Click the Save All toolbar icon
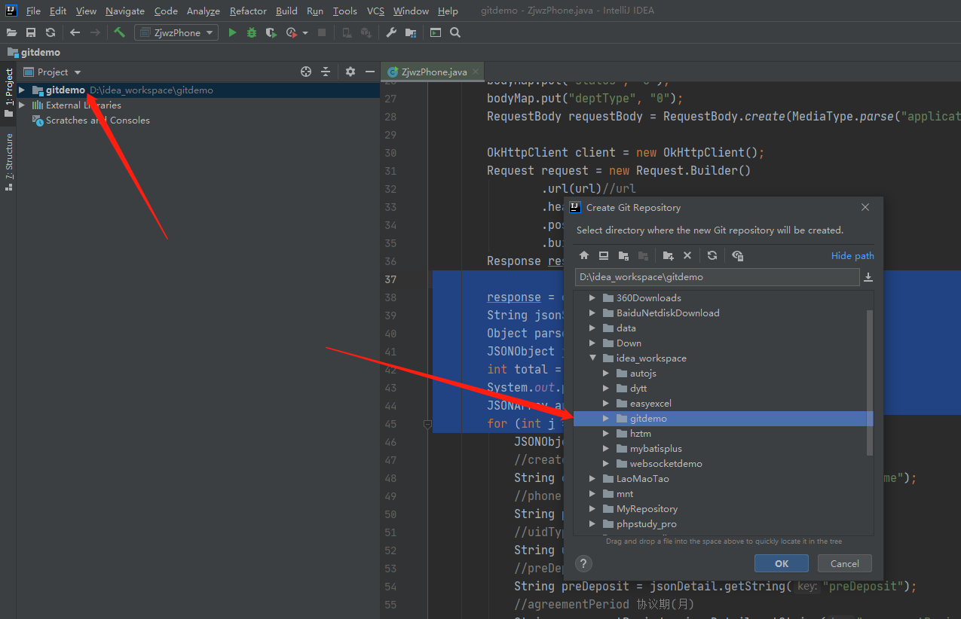Viewport: 961px width, 619px height. click(x=31, y=32)
